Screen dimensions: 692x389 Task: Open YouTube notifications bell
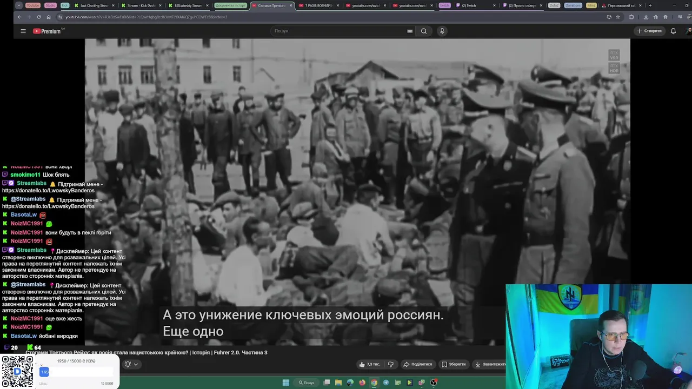673,31
